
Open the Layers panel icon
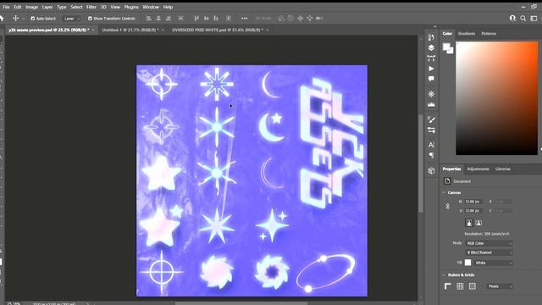pyautogui.click(x=431, y=47)
